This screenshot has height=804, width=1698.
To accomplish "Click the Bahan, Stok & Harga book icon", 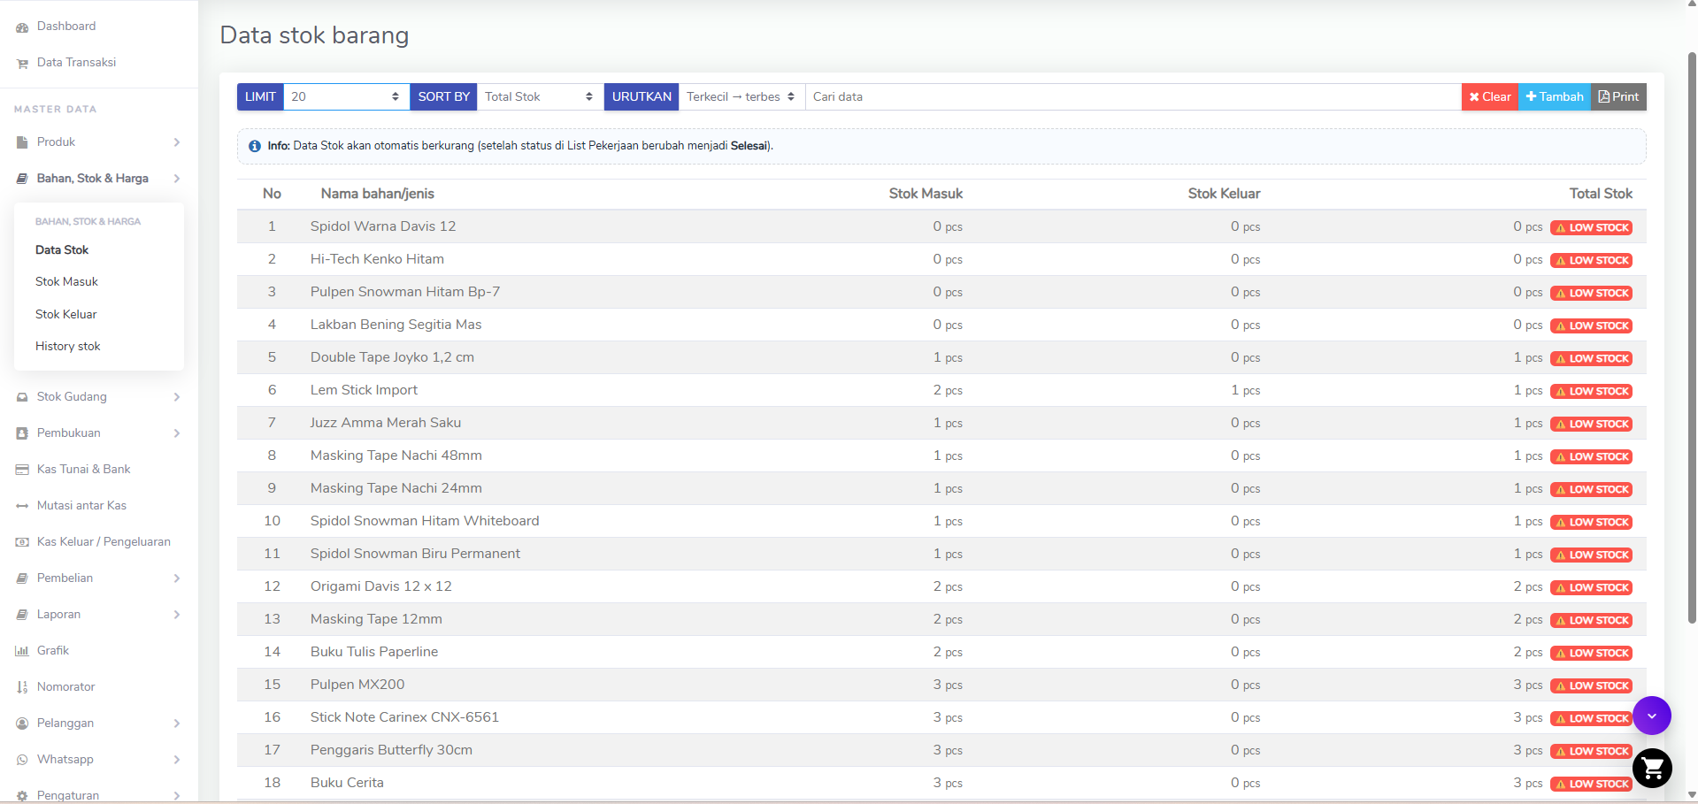I will (x=22, y=179).
